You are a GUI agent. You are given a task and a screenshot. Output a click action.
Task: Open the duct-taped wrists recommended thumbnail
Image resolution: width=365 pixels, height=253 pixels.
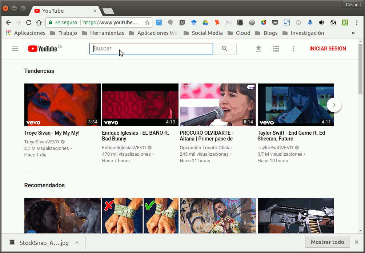[x=140, y=216]
